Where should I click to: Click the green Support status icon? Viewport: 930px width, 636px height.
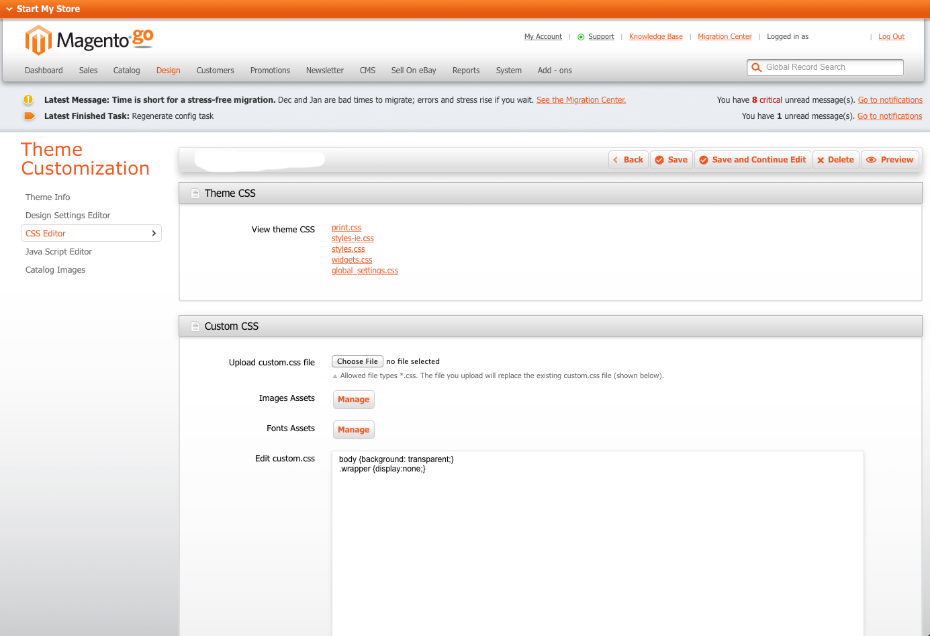click(581, 37)
